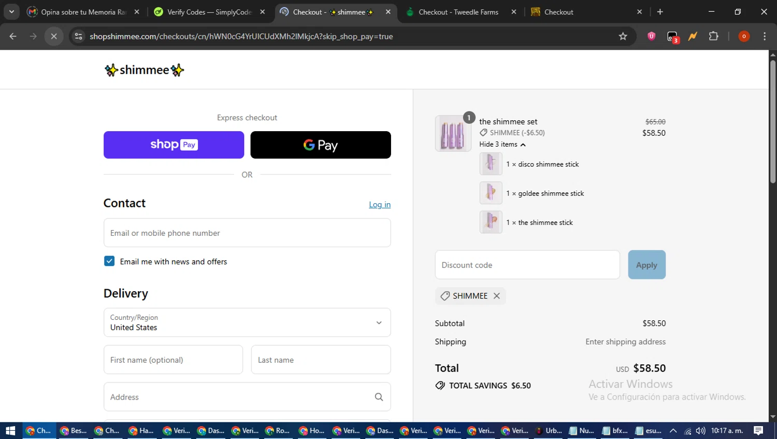Focus the Email or mobile phone number field
The height and width of the screenshot is (439, 777).
point(247,233)
